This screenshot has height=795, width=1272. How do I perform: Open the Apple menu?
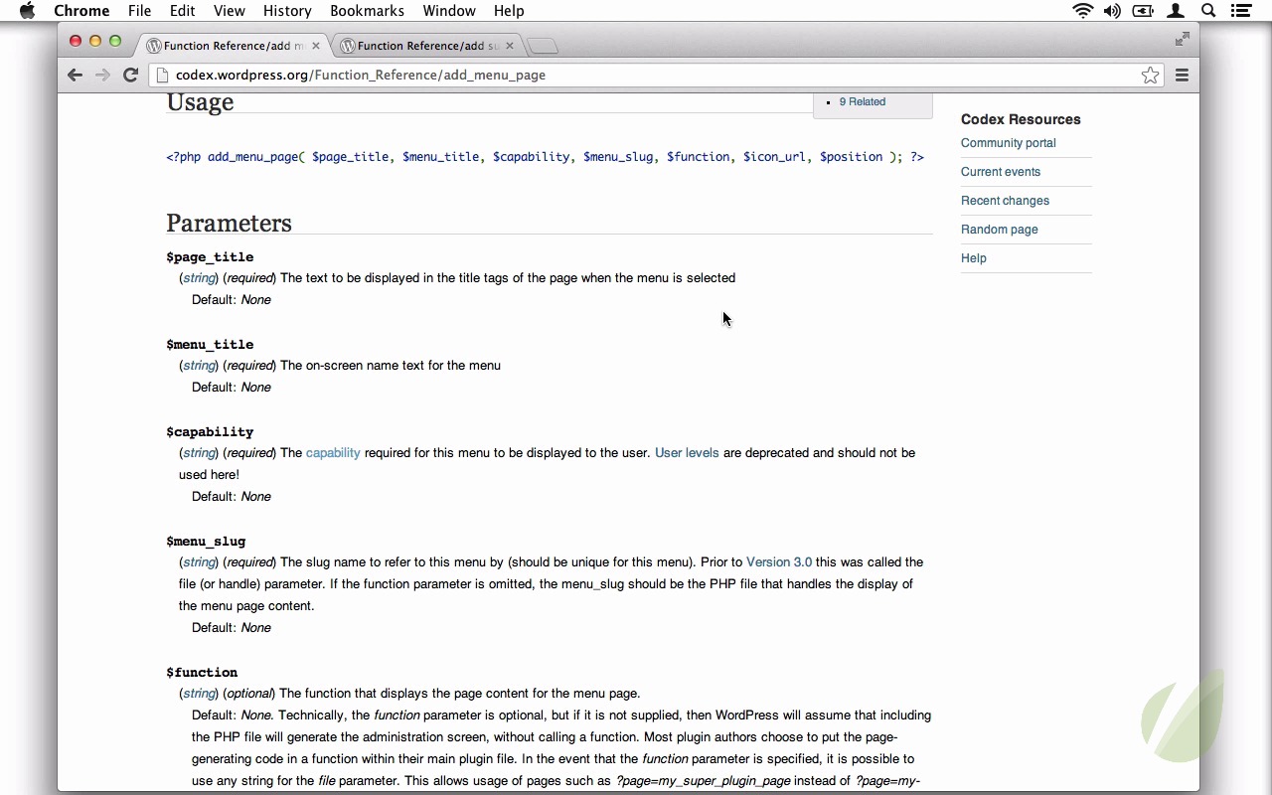coord(27,11)
